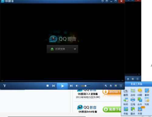Click the 影音工具箱 panel header

click(x=136, y=84)
